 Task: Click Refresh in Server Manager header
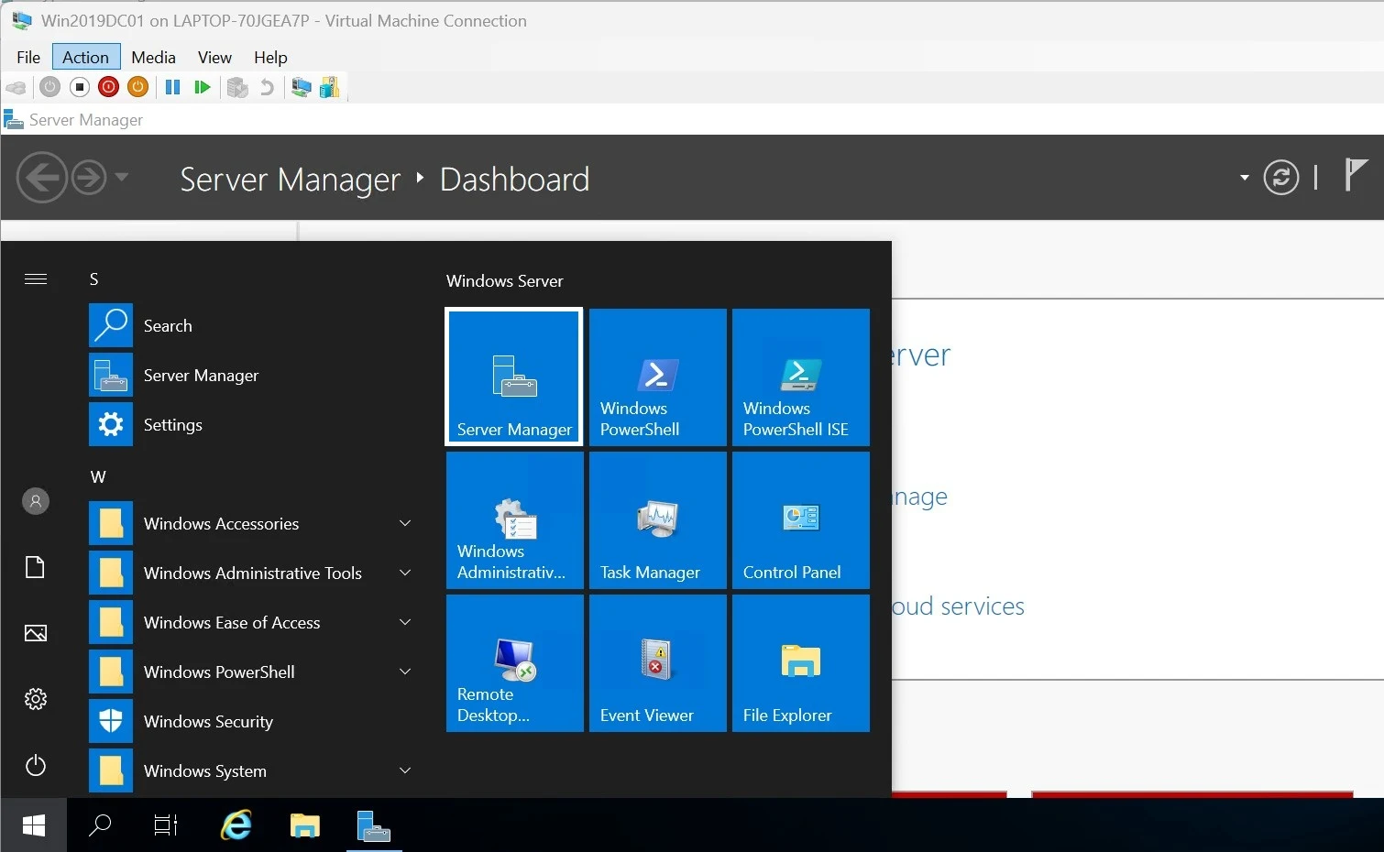pos(1280,178)
